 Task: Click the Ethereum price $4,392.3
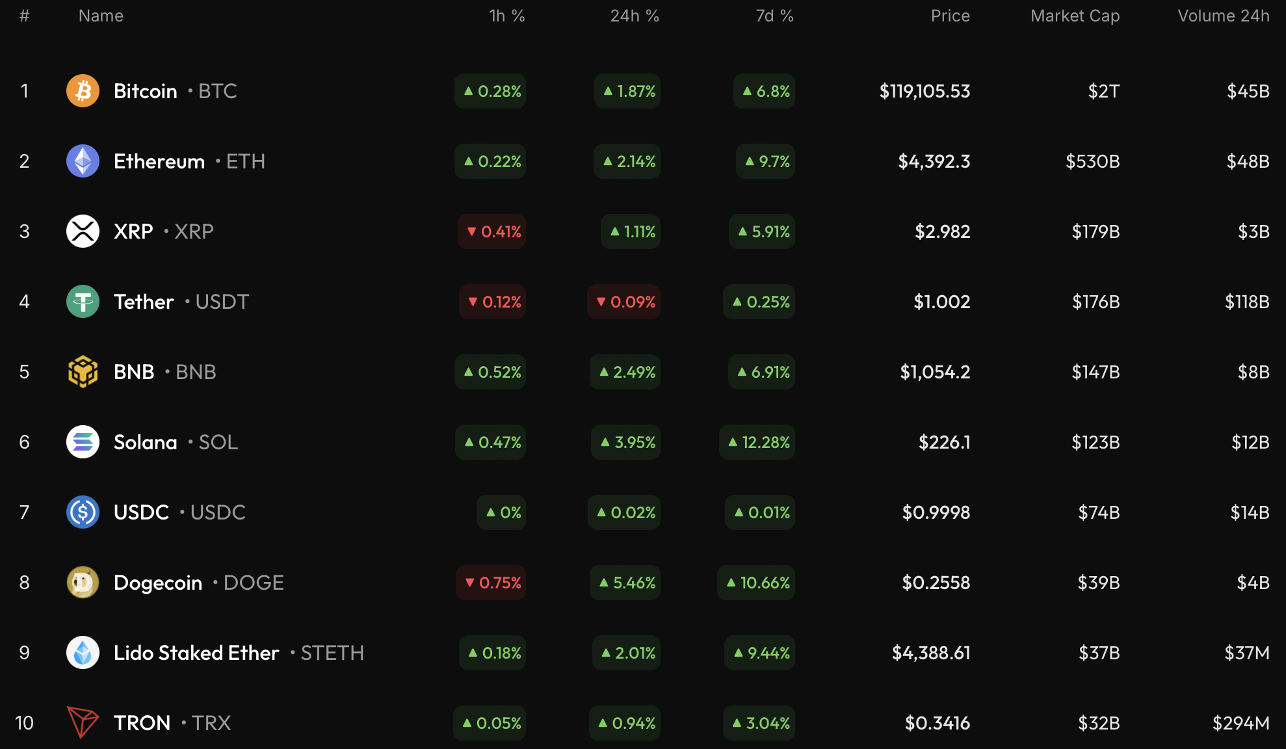[934, 161]
